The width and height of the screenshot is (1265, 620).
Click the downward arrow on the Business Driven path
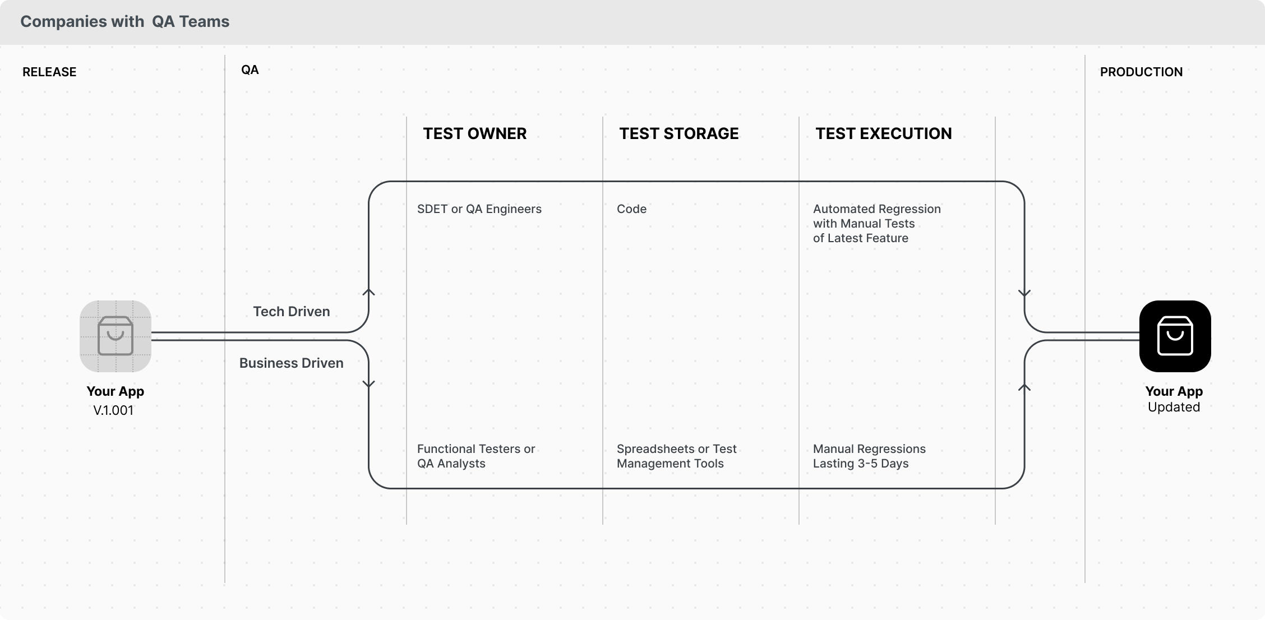point(368,385)
